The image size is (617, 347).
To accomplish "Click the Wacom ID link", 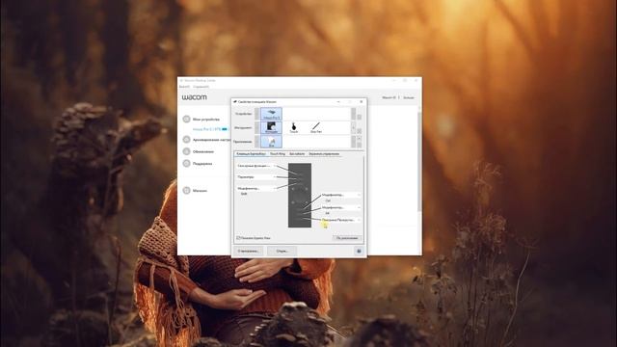I will click(x=389, y=97).
